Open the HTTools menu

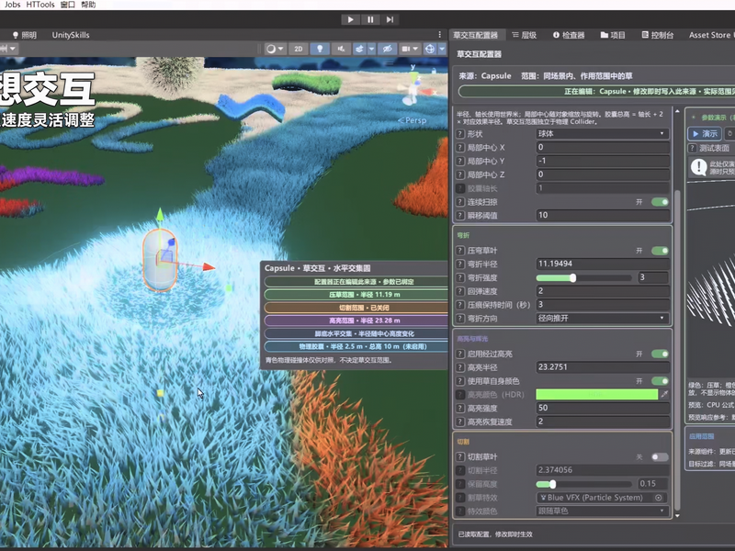click(40, 5)
